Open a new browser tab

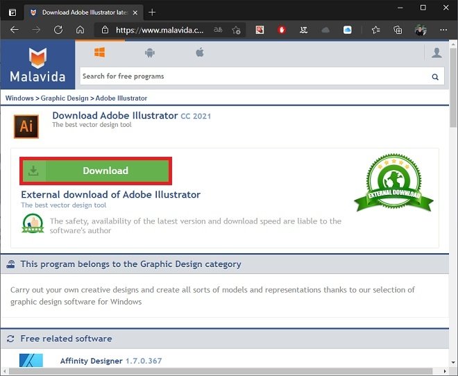pyautogui.click(x=152, y=12)
